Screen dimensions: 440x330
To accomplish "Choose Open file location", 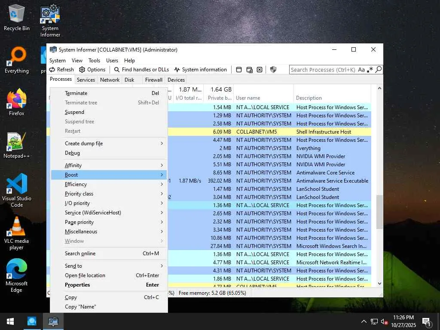I will 109,275.
